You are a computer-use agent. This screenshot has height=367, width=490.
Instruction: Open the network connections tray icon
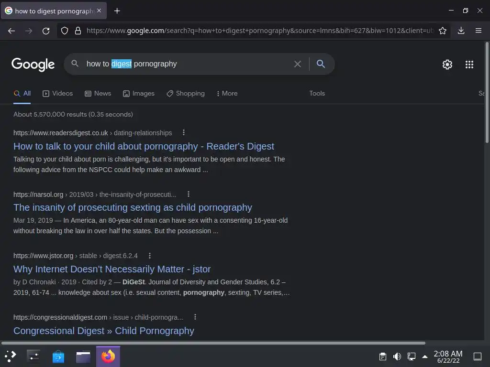coord(411,356)
